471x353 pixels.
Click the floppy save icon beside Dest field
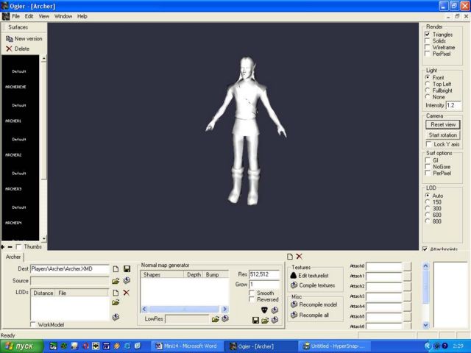click(x=127, y=269)
